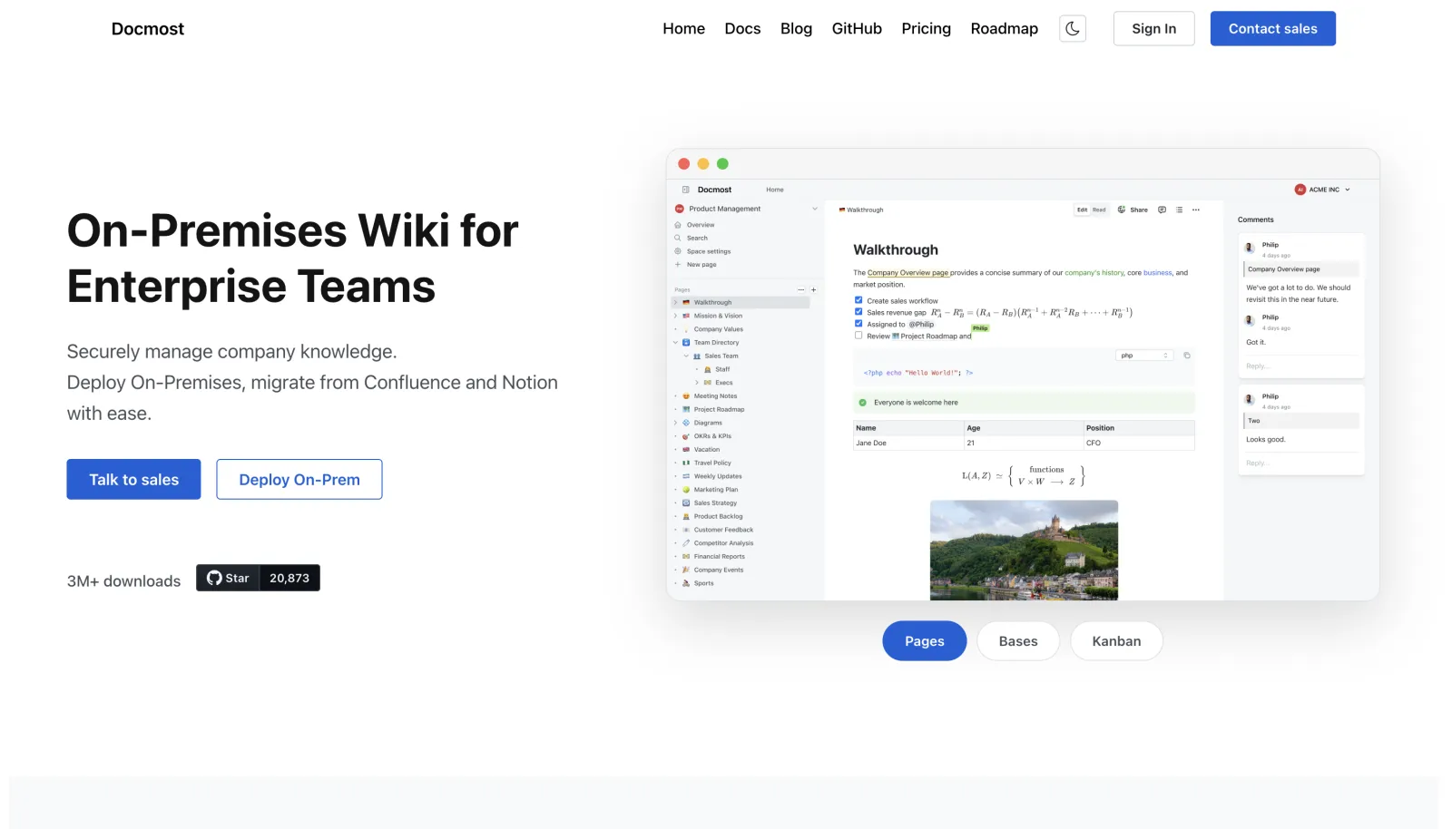Expand the Mission & Vision tree item
The width and height of the screenshot is (1452, 829).
[x=675, y=316]
